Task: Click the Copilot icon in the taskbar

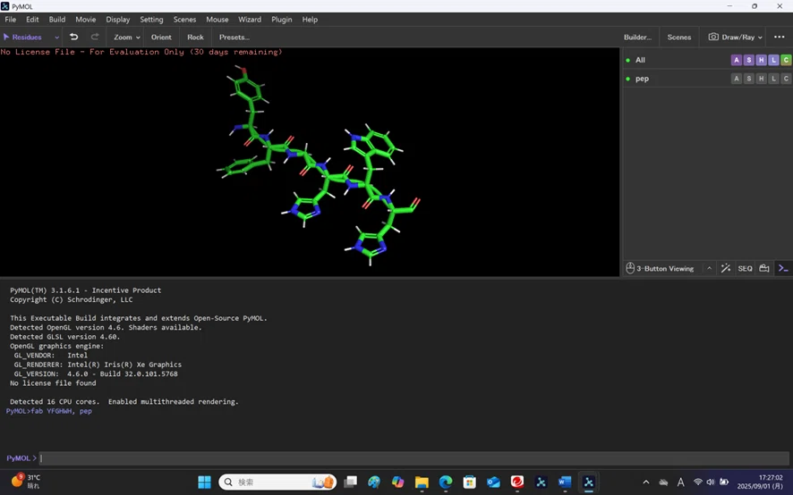Action: (x=398, y=482)
